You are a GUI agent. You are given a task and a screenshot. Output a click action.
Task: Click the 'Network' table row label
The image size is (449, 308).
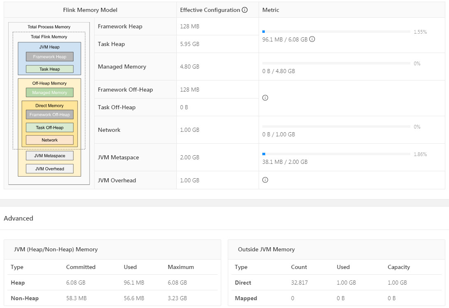point(109,130)
